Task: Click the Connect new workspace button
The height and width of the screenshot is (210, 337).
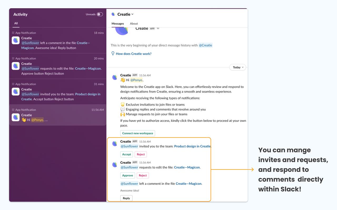Action: pos(138,133)
